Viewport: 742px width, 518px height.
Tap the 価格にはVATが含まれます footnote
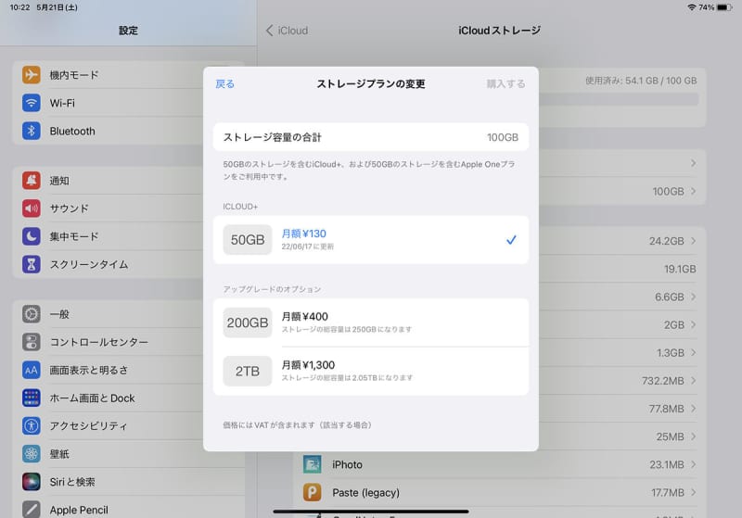pyautogui.click(x=298, y=425)
